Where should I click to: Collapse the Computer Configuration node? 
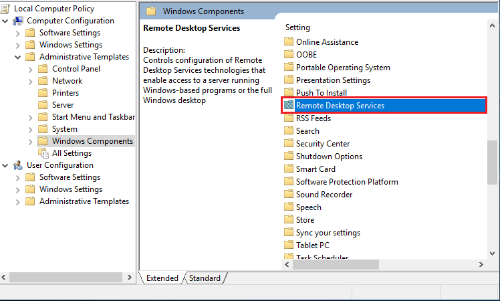[5, 21]
